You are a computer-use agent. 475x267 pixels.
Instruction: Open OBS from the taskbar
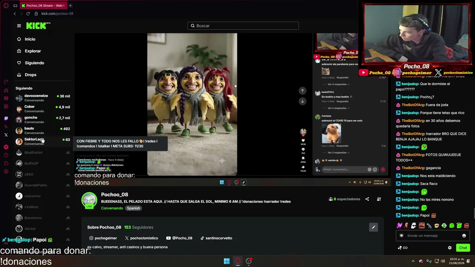pyautogui.click(x=249, y=261)
